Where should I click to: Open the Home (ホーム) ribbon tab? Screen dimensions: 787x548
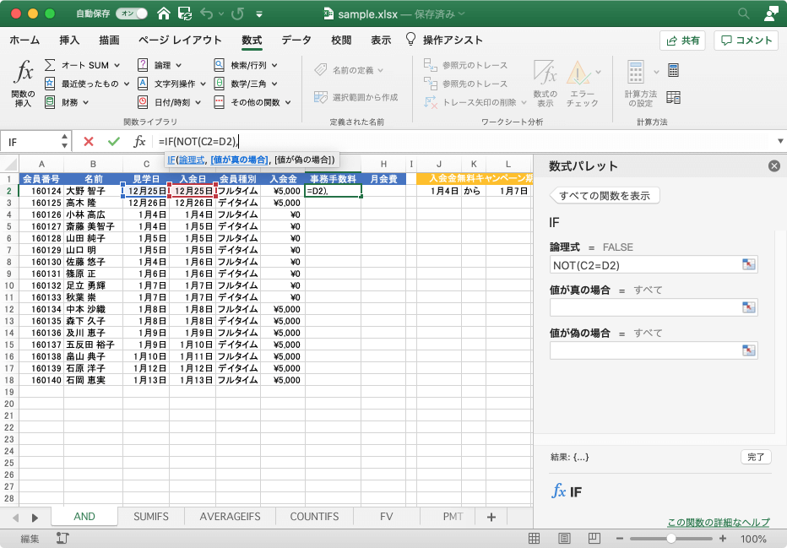pyautogui.click(x=24, y=41)
